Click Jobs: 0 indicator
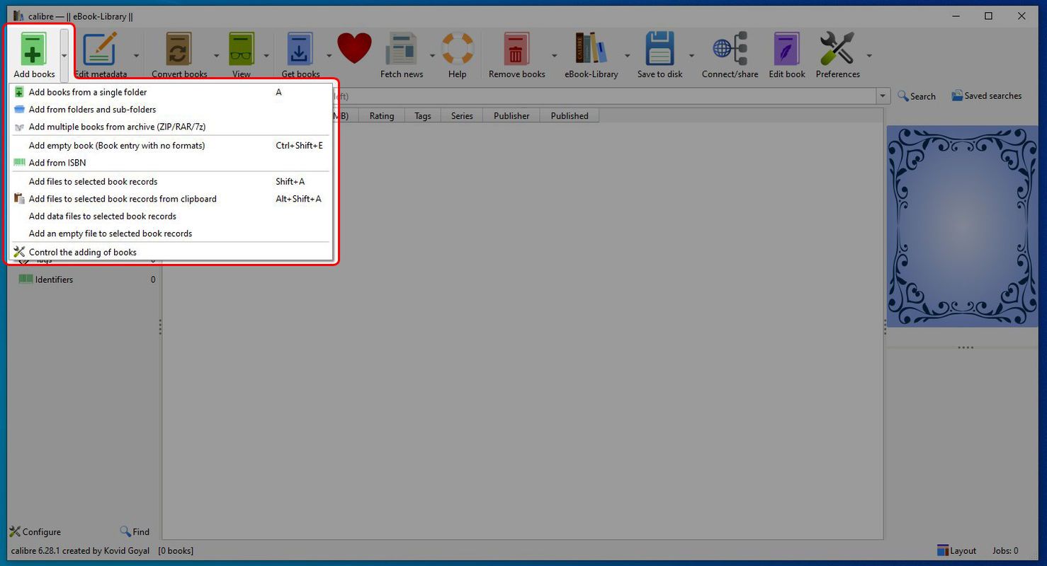Screen dimensions: 1047x566 point(1005,550)
